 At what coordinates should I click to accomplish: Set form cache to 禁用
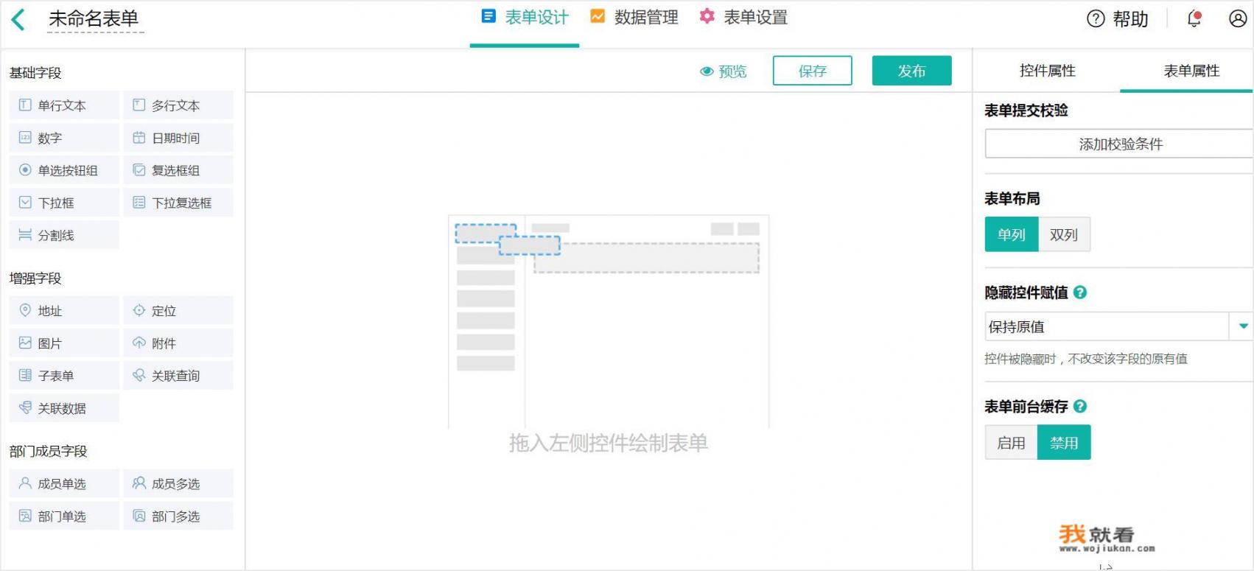1064,443
